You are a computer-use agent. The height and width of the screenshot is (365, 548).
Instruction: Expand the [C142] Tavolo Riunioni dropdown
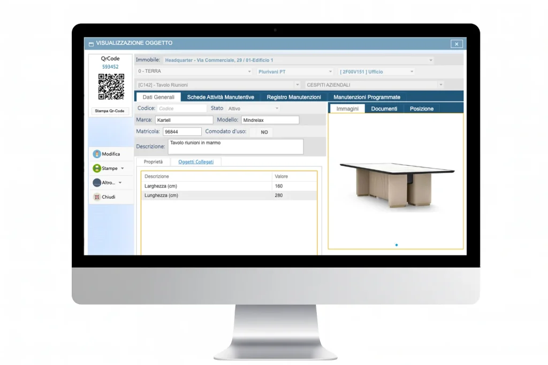coord(297,85)
